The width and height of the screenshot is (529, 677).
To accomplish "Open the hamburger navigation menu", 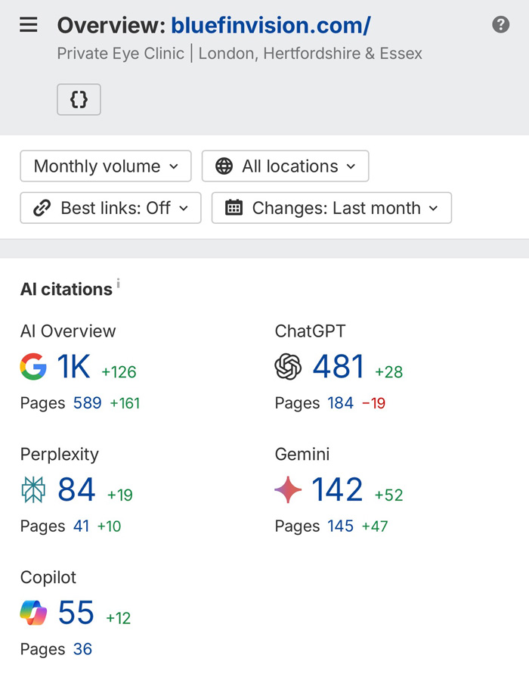I will coord(28,25).
